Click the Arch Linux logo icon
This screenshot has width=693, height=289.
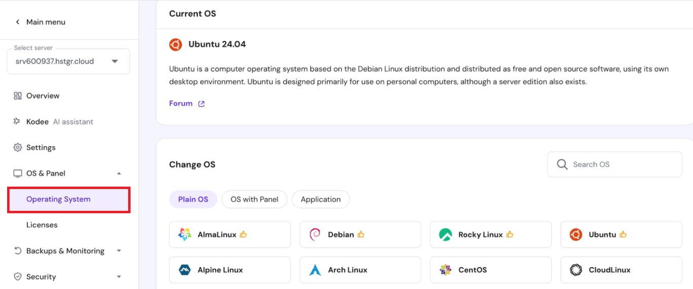coord(315,270)
